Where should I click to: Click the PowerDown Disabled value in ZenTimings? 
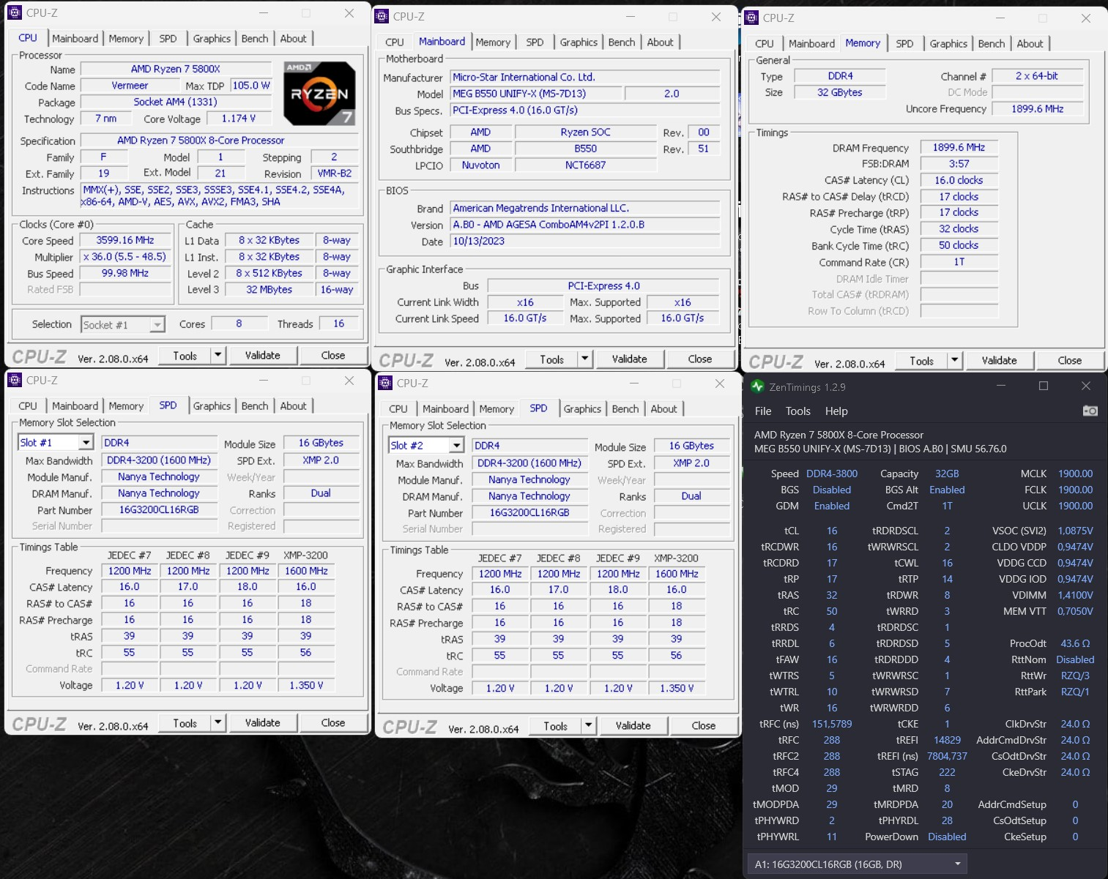(x=947, y=837)
